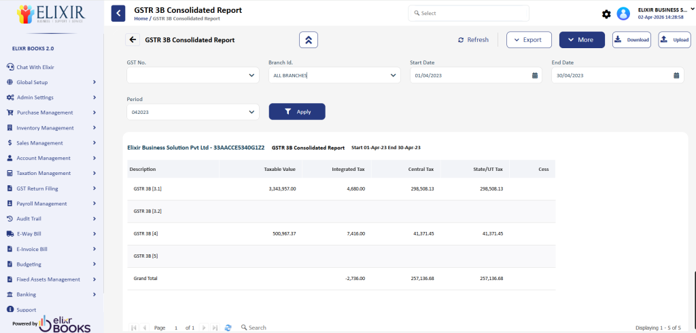Click the Support info icon
Image resolution: width=696 pixels, height=333 pixels.
pyautogui.click(x=10, y=309)
